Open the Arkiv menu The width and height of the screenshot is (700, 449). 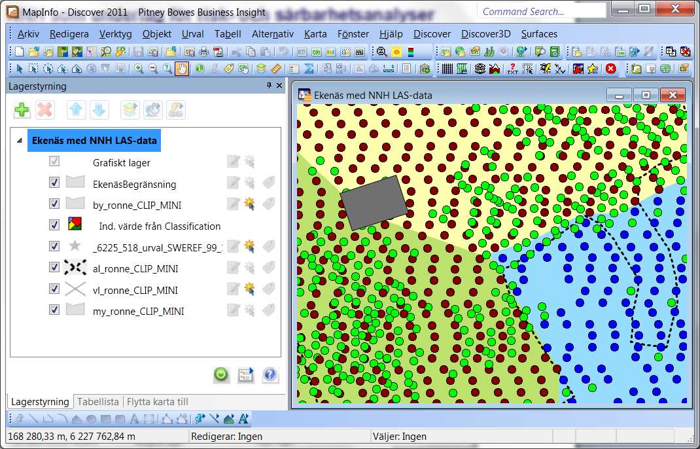pyautogui.click(x=29, y=34)
